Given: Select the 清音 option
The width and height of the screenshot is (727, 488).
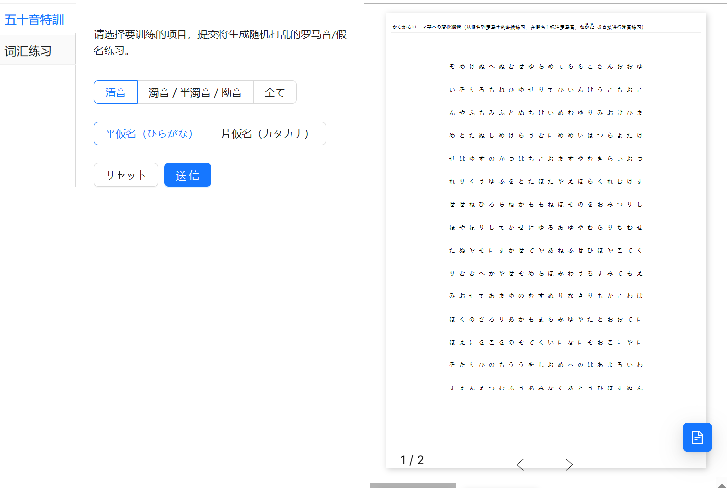Looking at the screenshot, I should pos(115,92).
